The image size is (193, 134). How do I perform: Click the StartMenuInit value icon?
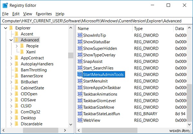(80, 81)
